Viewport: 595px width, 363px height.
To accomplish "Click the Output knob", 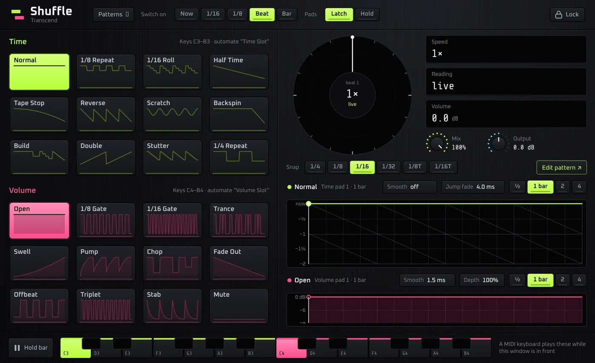I will 499,143.
